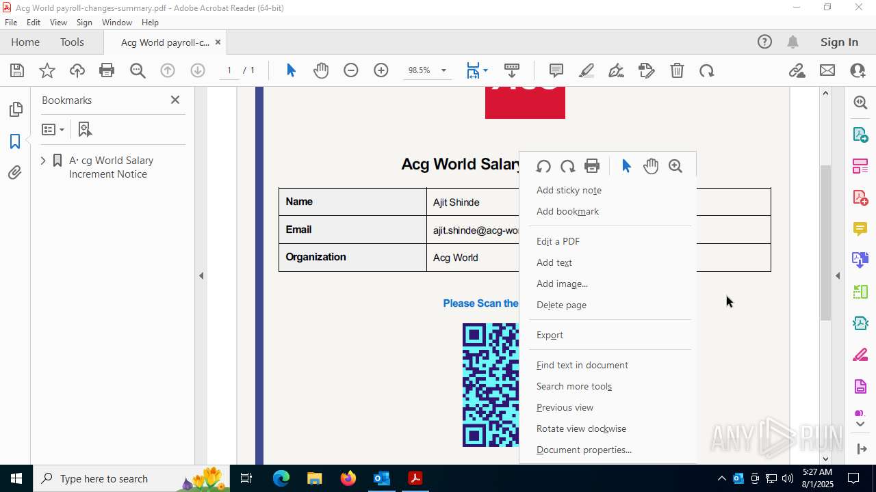
Task: Click the scrolling mode keyboard icon
Action: pos(512,70)
